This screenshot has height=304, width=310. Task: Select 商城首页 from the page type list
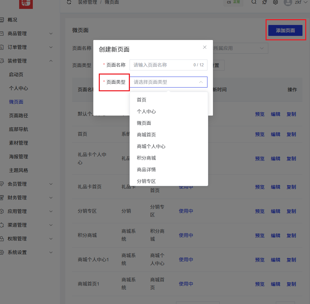(146, 135)
